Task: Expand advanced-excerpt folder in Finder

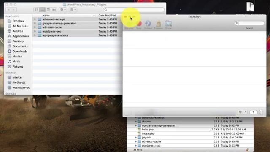Action: tap(35, 19)
